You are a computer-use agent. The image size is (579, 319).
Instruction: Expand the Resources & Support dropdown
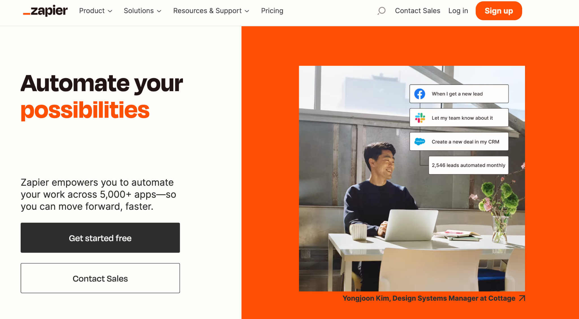[x=211, y=11]
